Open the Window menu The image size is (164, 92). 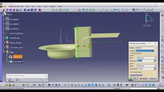pyautogui.click(x=53, y=6)
